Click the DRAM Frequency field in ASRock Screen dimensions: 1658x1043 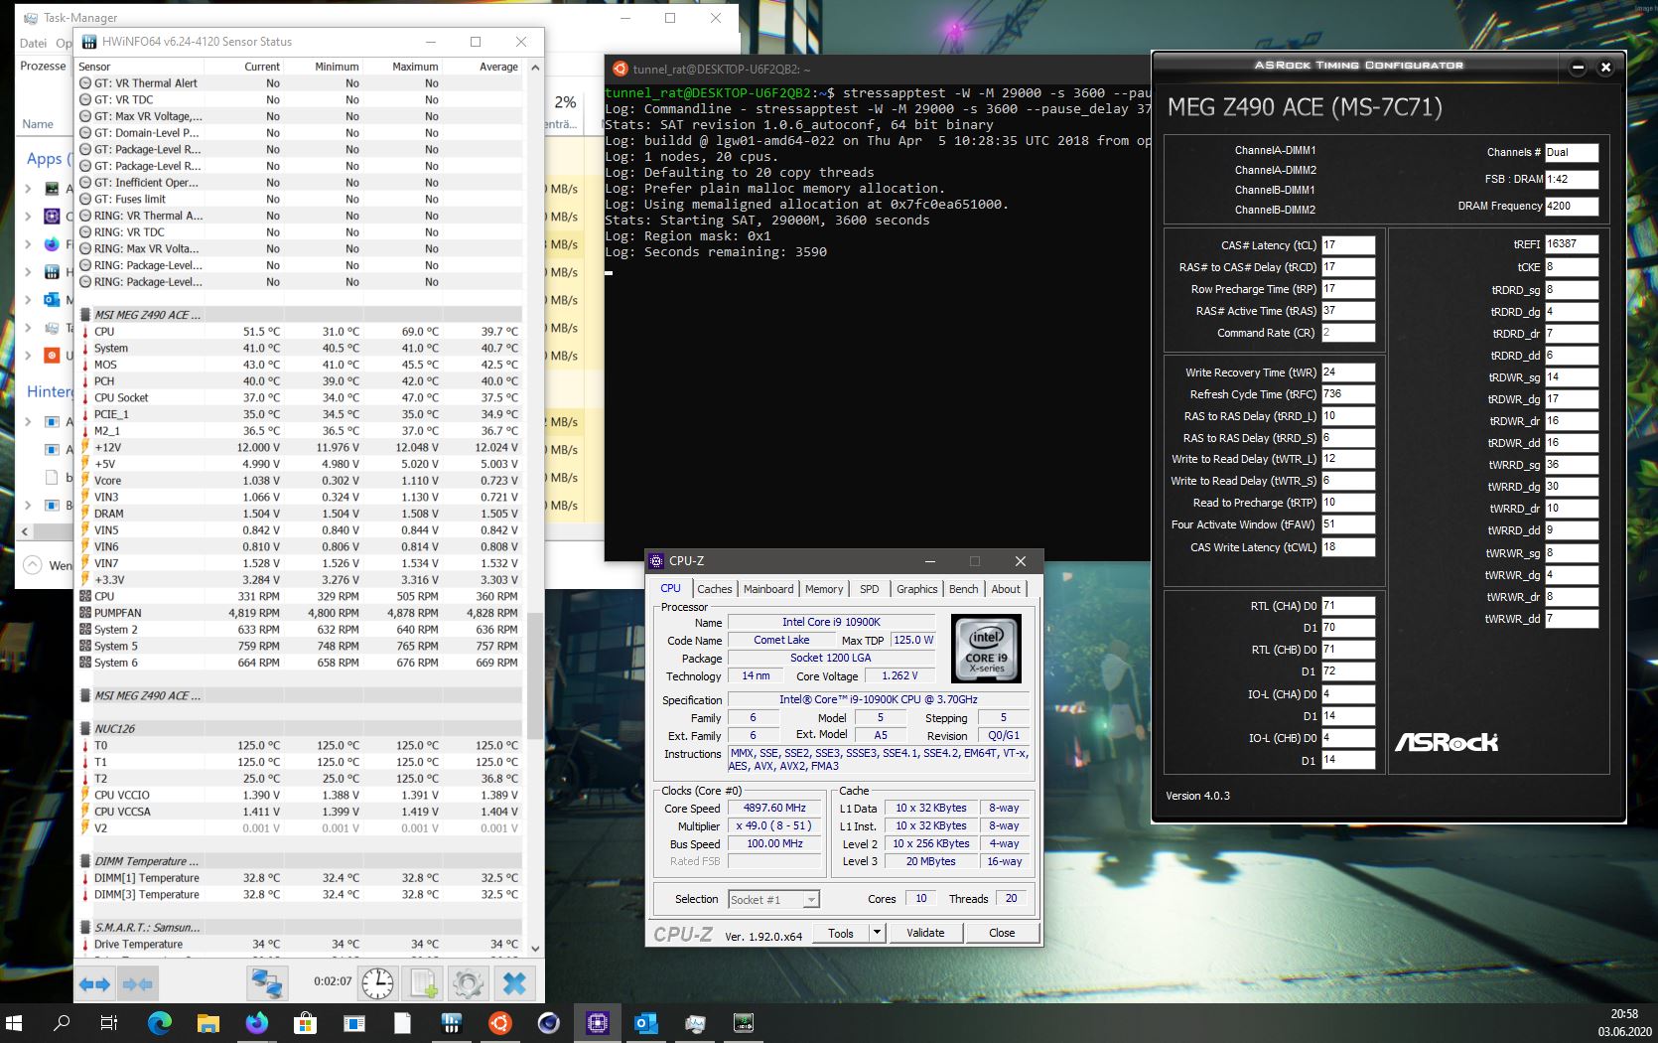point(1572,207)
